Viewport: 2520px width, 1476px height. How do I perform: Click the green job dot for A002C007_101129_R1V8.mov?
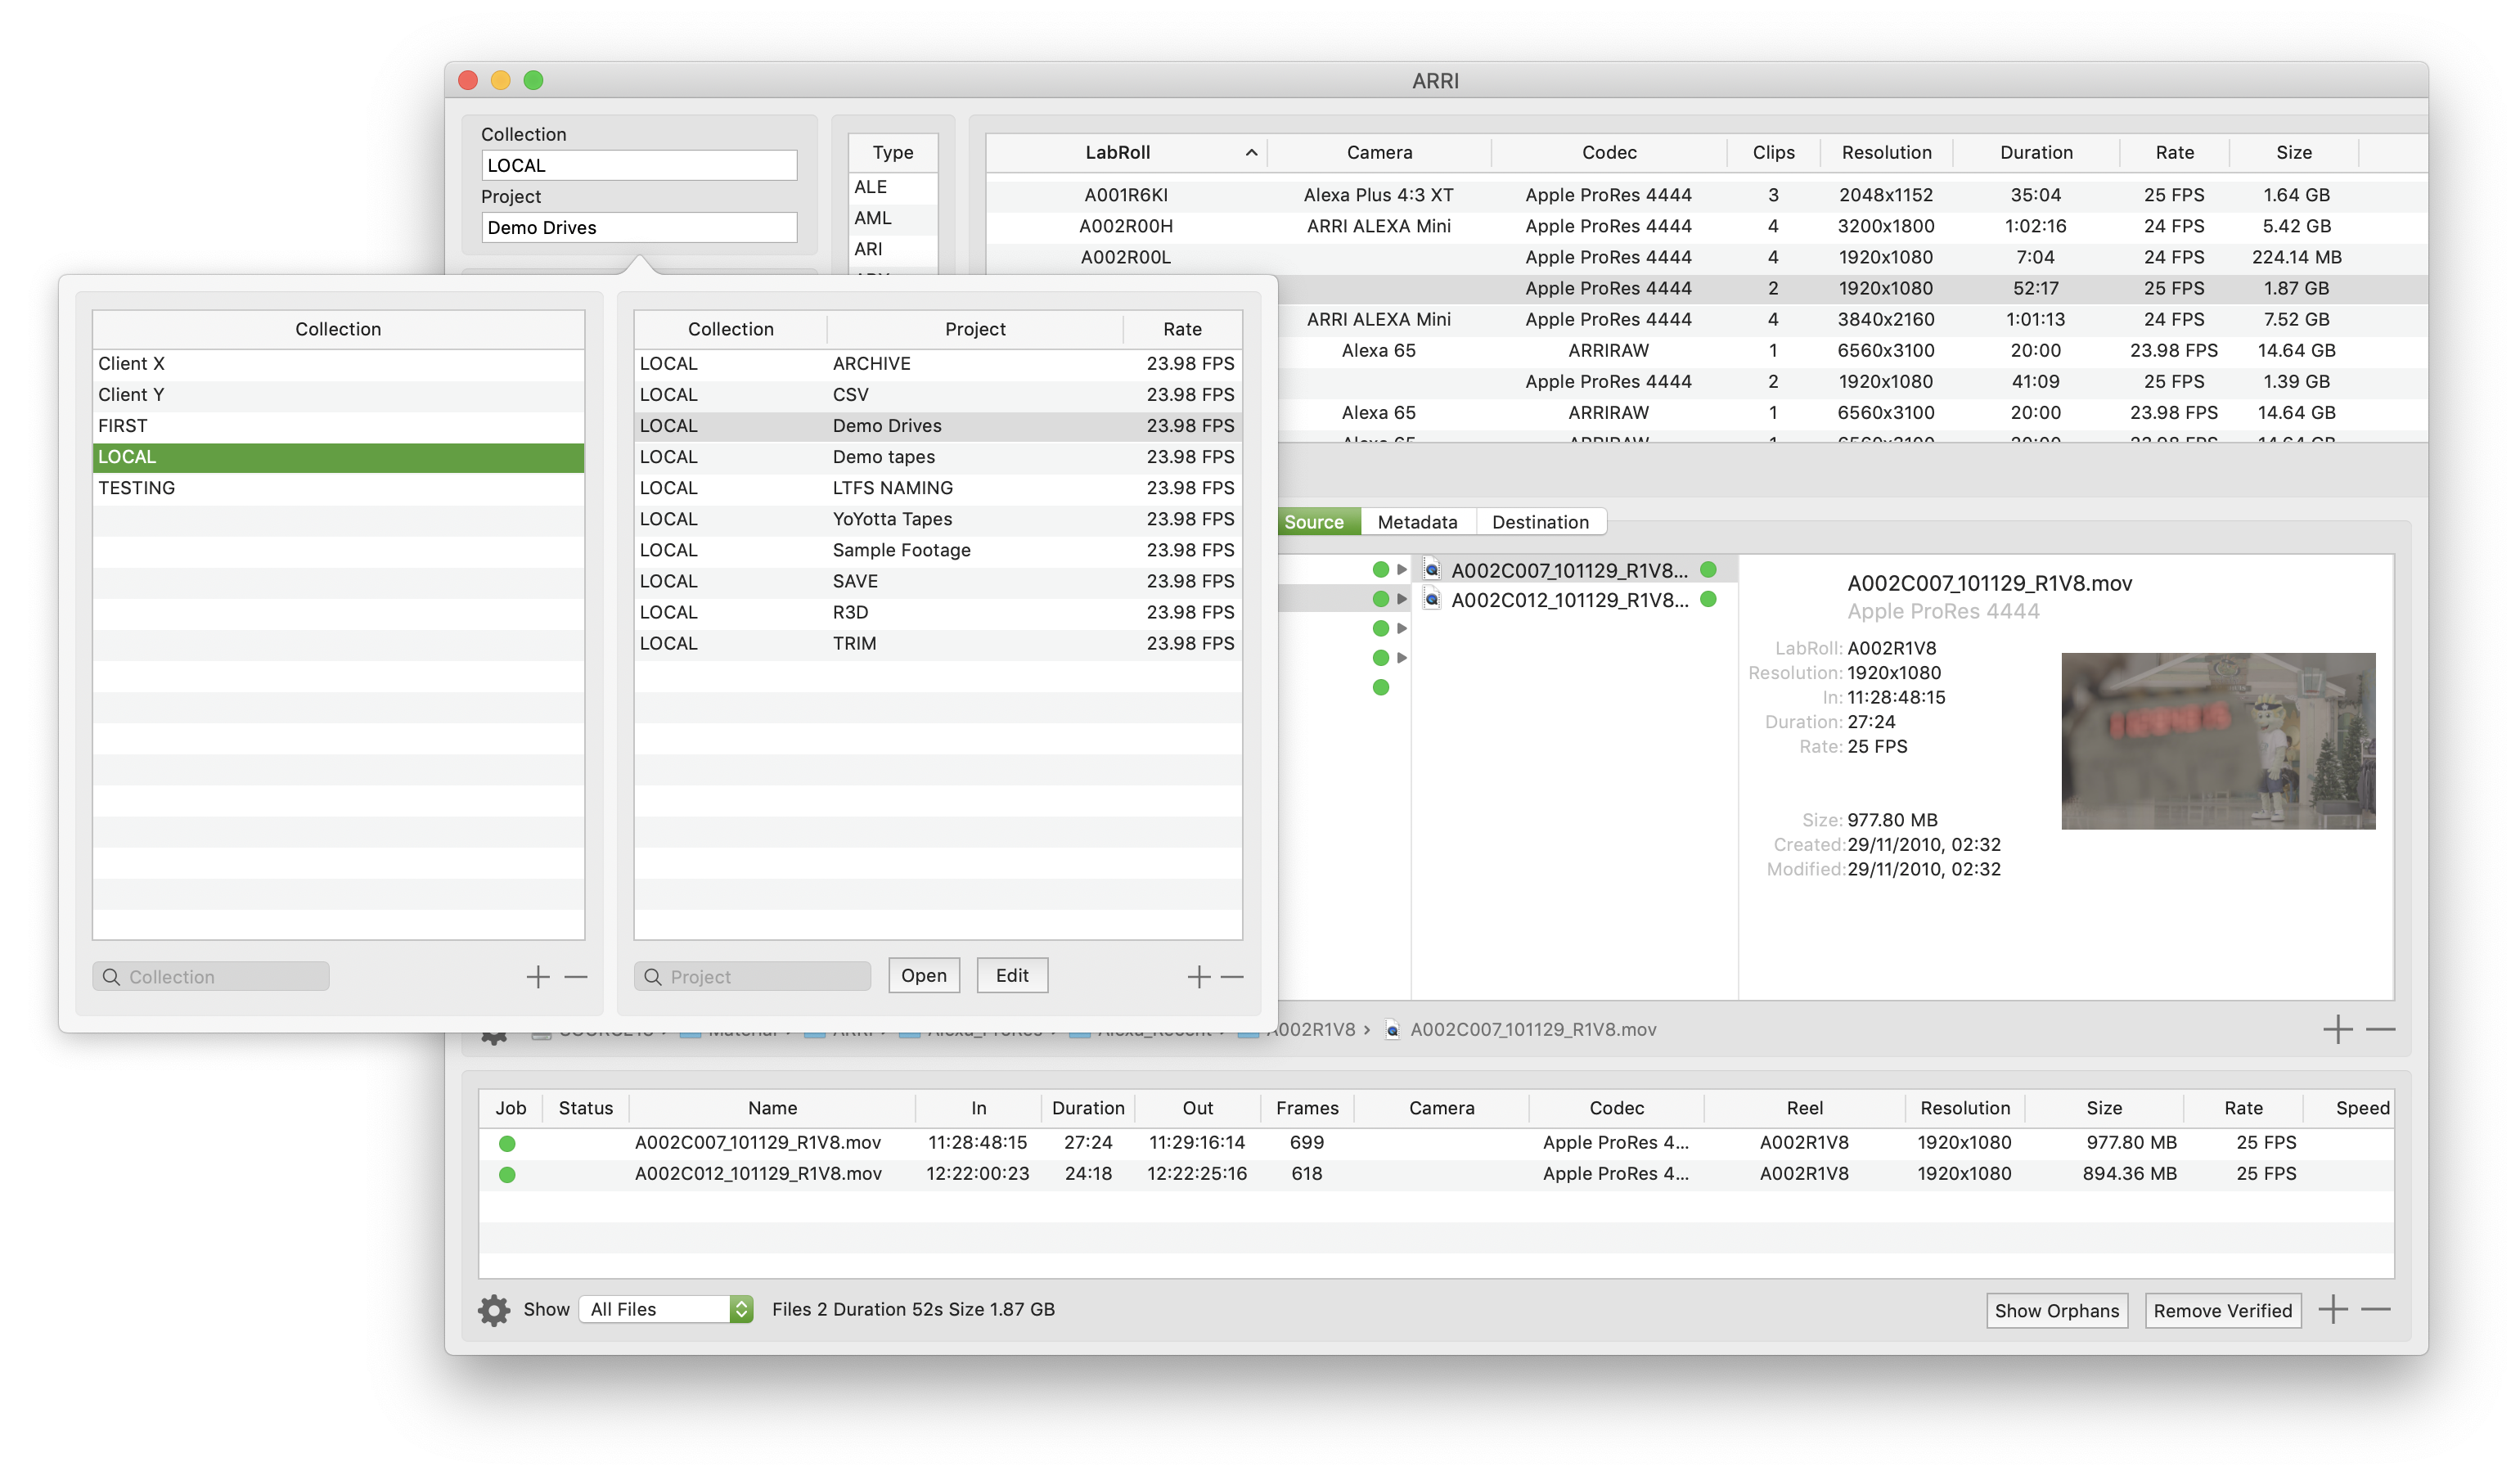507,1144
